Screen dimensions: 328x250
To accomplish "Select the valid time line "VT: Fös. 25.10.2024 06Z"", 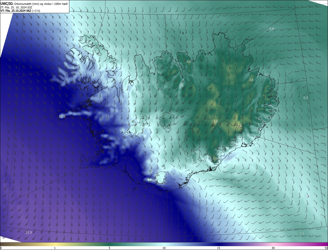I will 16,11.
